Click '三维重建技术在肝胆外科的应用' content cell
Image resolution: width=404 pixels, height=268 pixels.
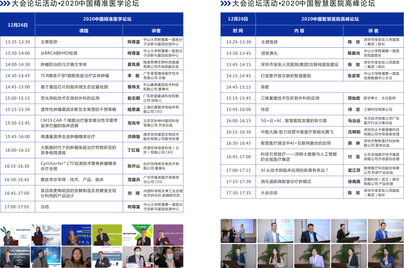299,98
